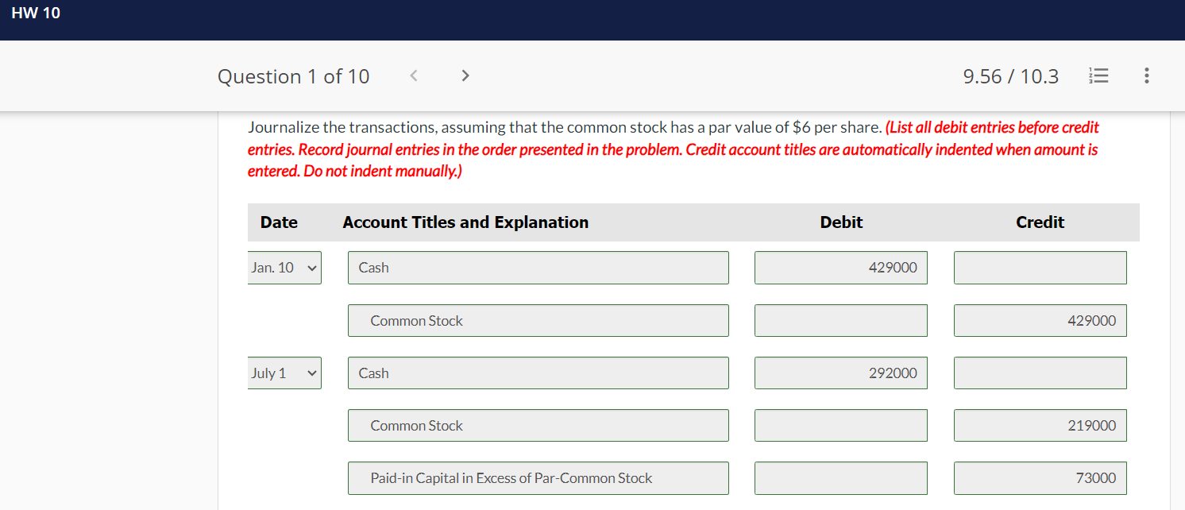Click the empty debit field for Paid-in Capital row
The height and width of the screenshot is (510, 1185).
click(x=841, y=477)
